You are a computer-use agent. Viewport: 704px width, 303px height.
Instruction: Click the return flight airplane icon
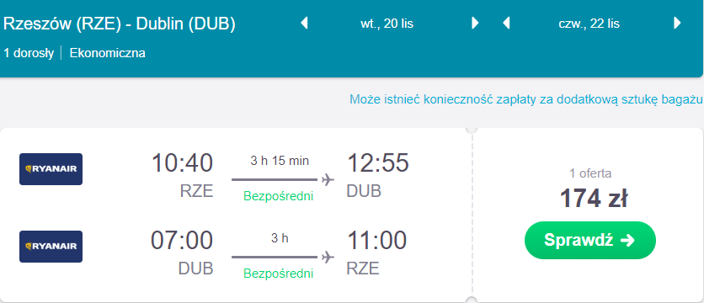(x=328, y=258)
